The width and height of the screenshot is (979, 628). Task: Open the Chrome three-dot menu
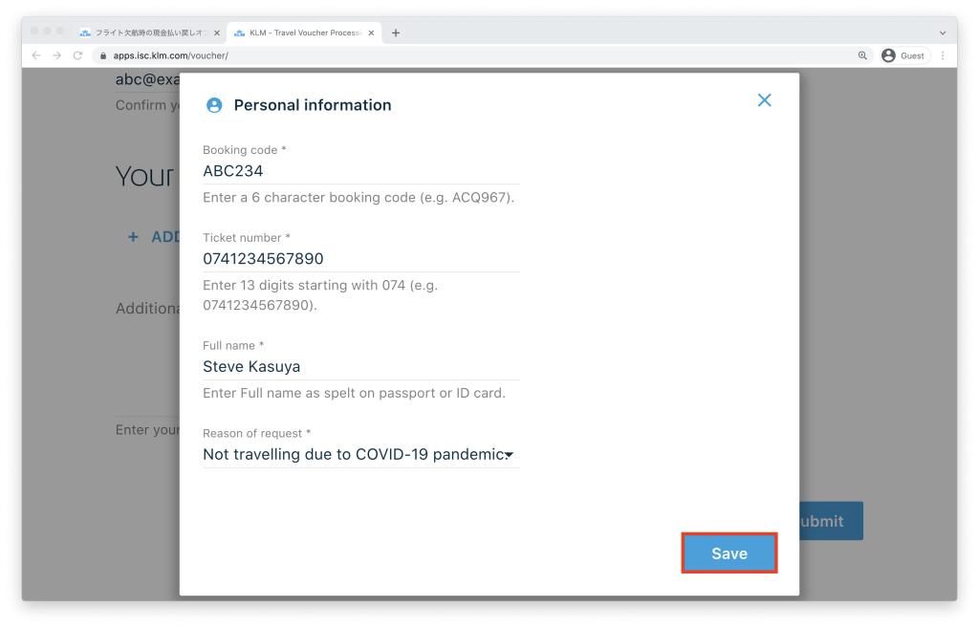(943, 55)
